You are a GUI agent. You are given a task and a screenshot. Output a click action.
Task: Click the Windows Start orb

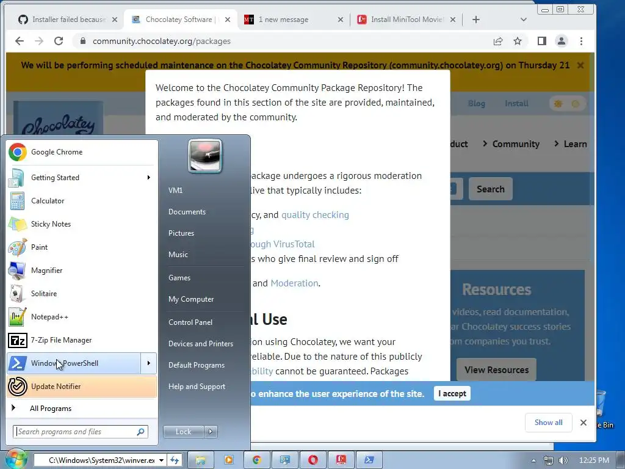(x=15, y=459)
